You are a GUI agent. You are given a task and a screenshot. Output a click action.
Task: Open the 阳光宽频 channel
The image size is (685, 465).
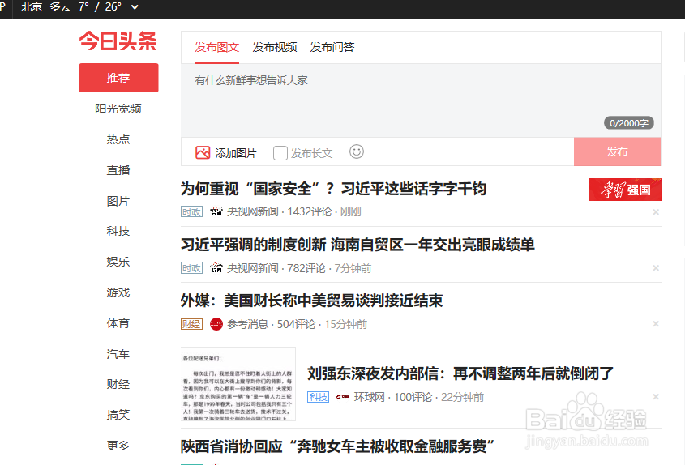[118, 109]
